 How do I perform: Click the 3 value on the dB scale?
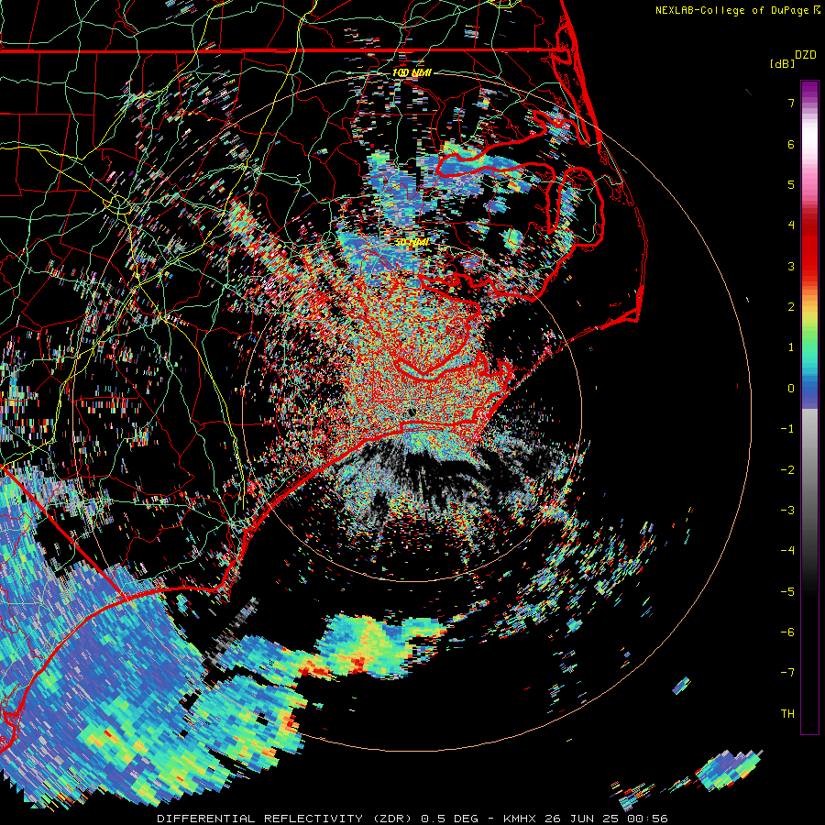[x=791, y=266]
